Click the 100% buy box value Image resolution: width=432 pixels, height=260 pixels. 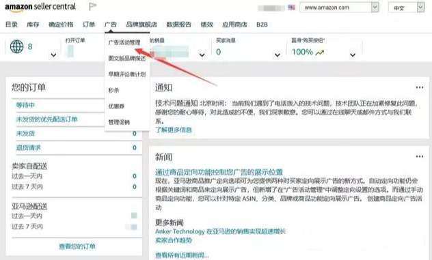point(302,52)
